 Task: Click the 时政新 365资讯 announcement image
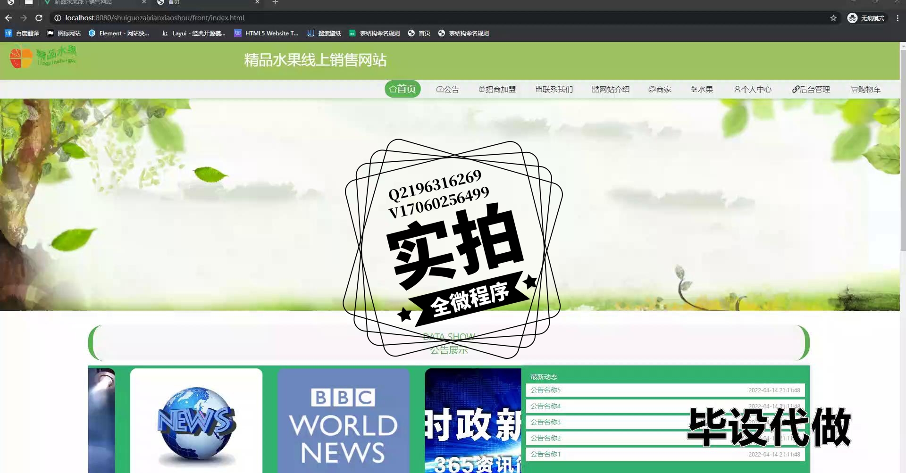[x=473, y=421]
